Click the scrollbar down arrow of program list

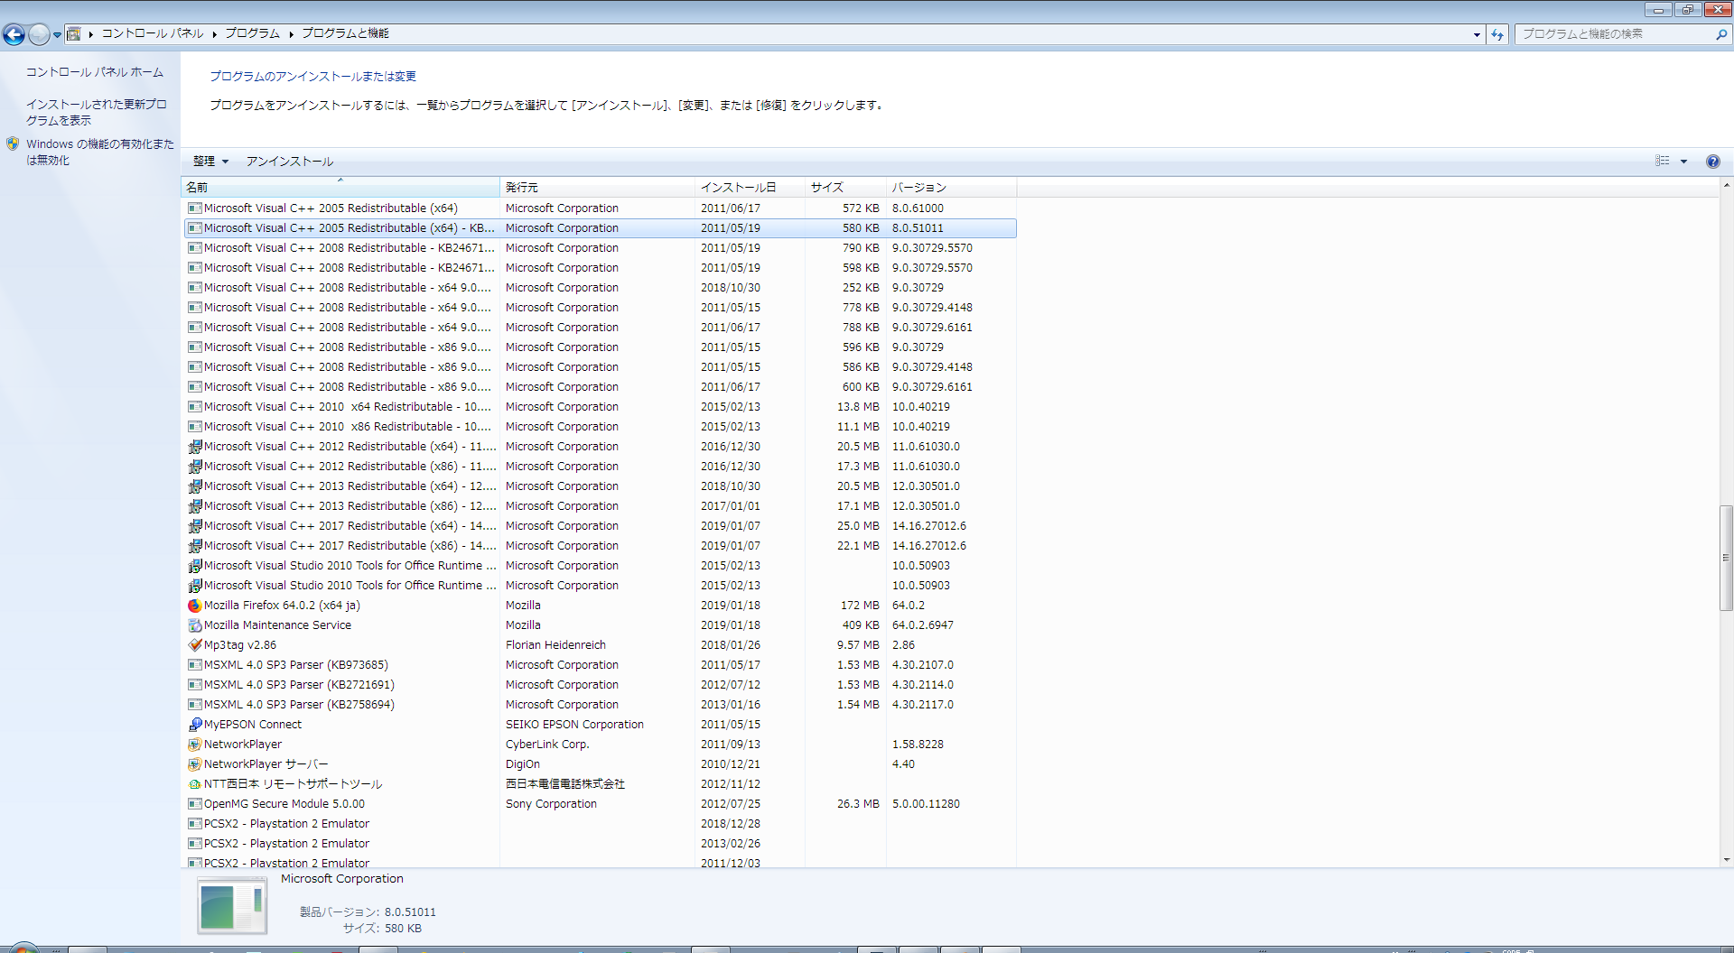click(x=1726, y=860)
